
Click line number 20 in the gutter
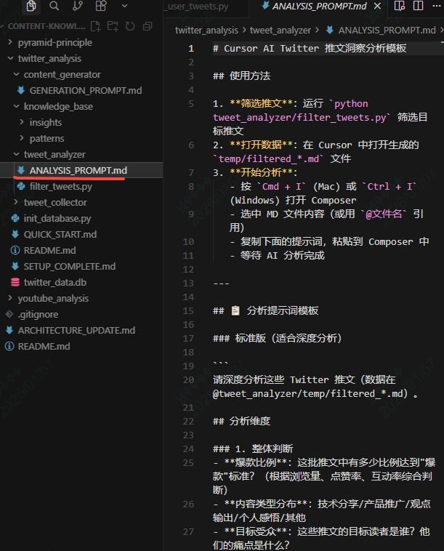(189, 380)
